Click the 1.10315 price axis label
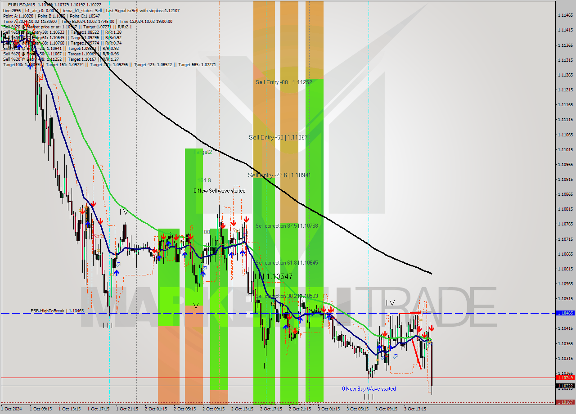The width and height of the screenshot is (576, 414). (565, 358)
